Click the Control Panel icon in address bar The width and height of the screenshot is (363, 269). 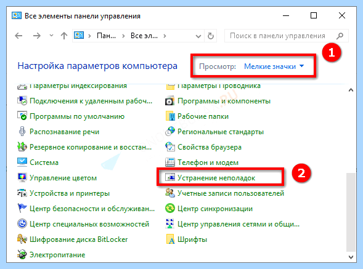pyautogui.click(x=79, y=35)
